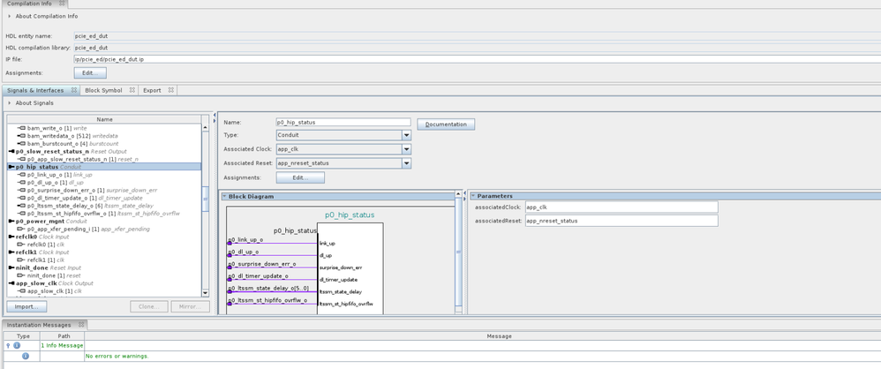Open the Type dropdown
Screen dimensions: 881x369
(406, 136)
